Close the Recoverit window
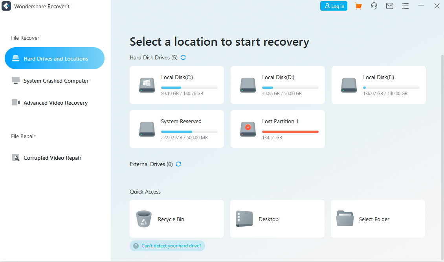This screenshot has height=262, width=444. pyautogui.click(x=437, y=6)
